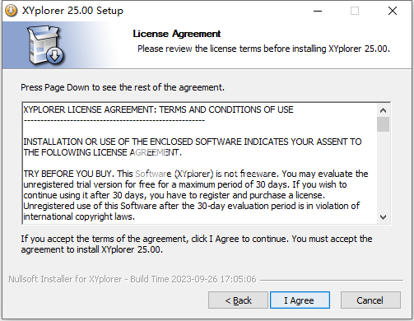The image size is (414, 321).
Task: Accept the license with I Agree
Action: (x=300, y=300)
